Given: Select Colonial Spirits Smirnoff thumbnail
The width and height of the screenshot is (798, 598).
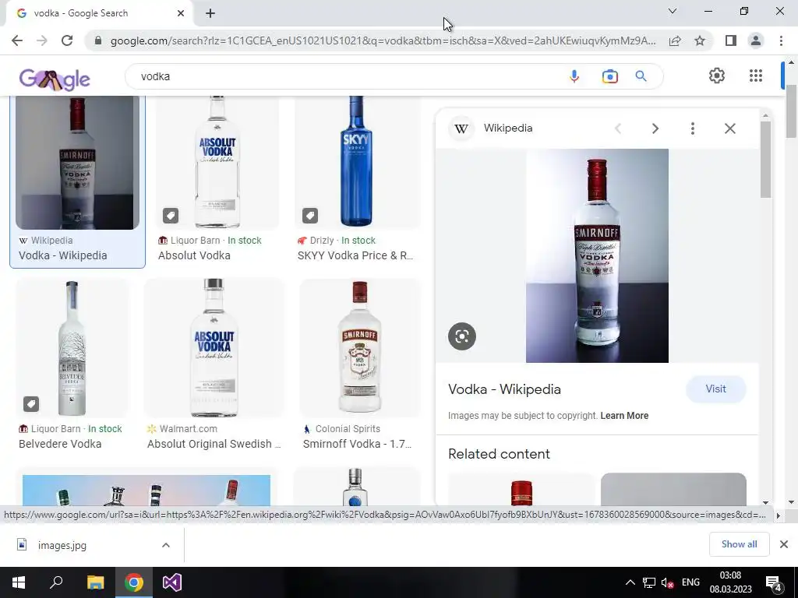Looking at the screenshot, I should (x=360, y=348).
